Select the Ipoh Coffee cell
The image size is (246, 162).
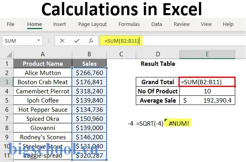43,100
